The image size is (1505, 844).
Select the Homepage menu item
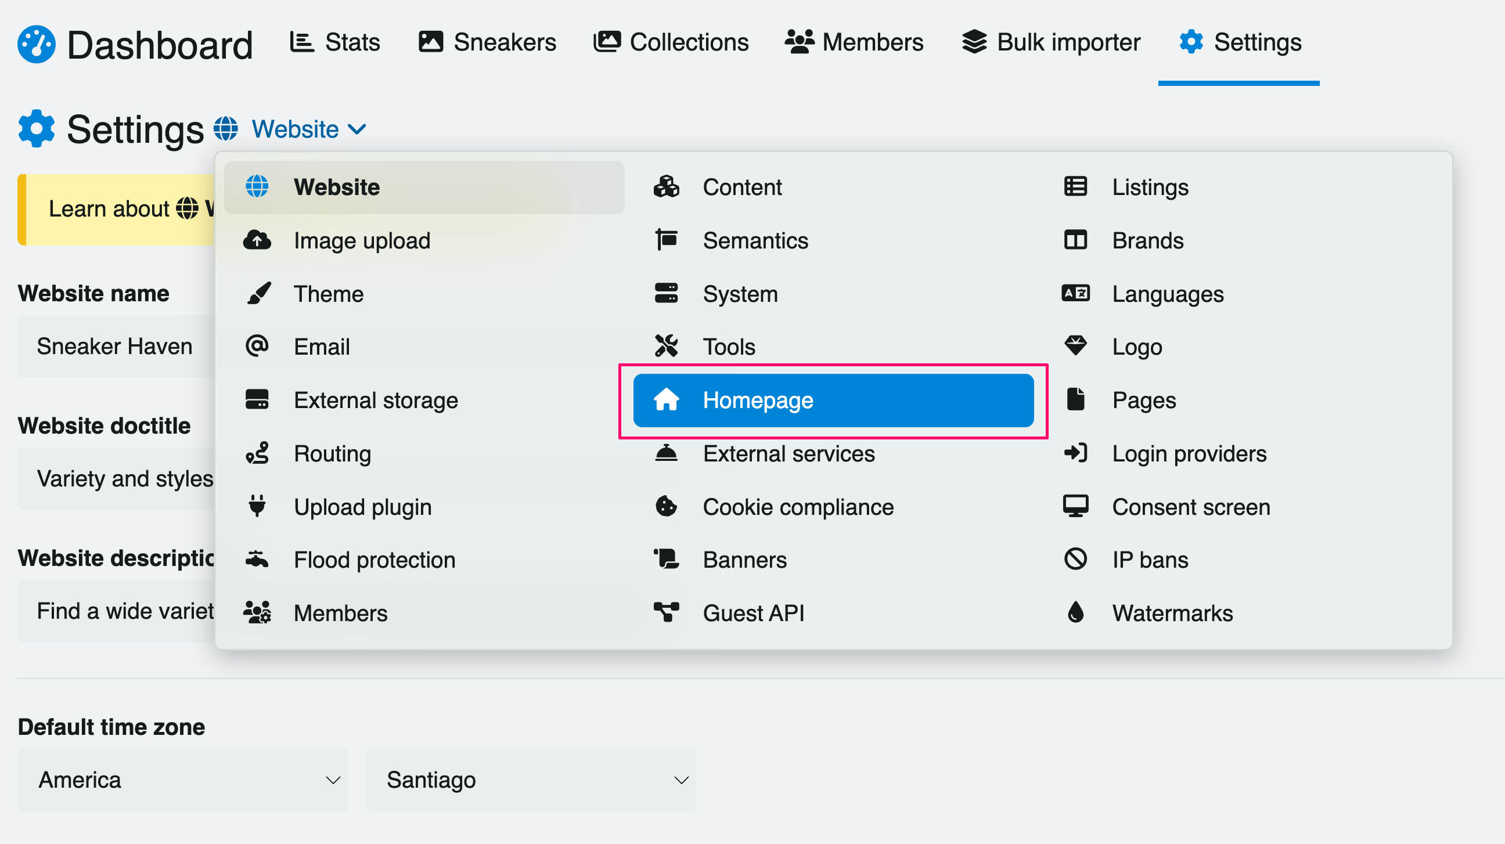click(x=833, y=400)
